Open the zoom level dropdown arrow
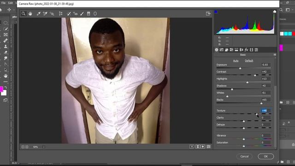This screenshot has width=295, height=166. (x=43, y=147)
